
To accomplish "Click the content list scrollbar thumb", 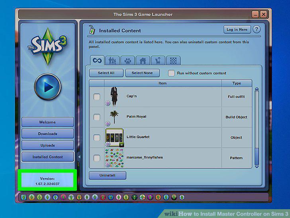I will [257, 156].
